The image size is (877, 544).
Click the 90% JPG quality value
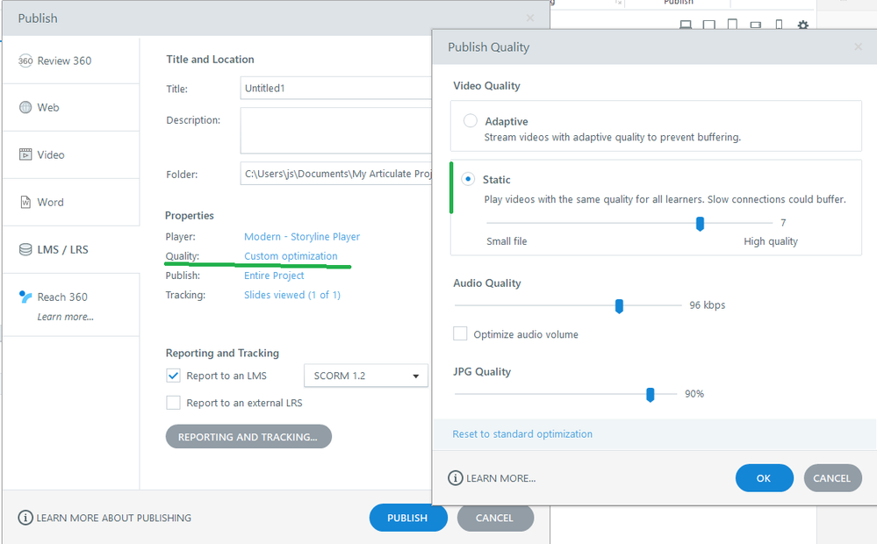694,394
